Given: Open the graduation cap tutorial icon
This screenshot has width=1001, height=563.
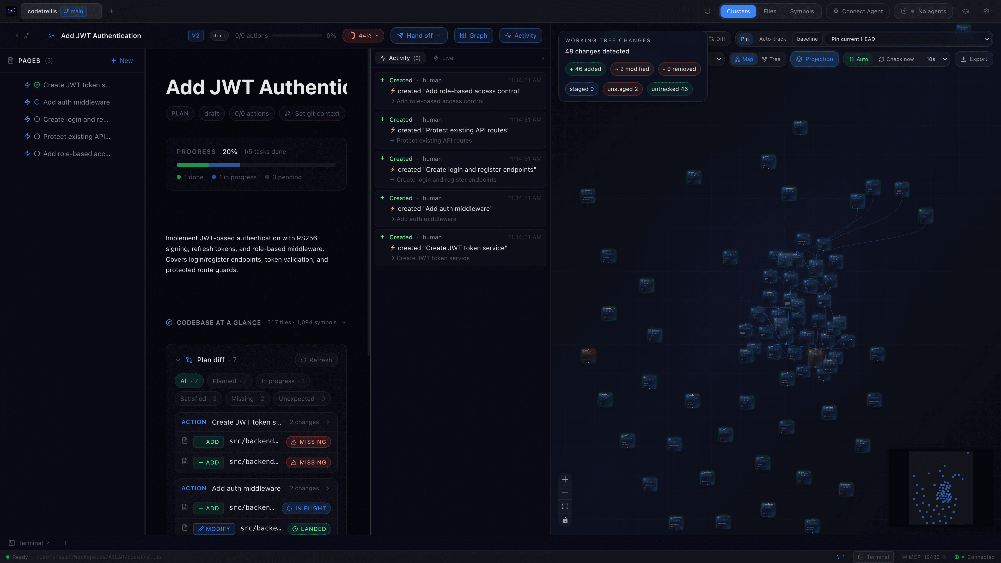Looking at the screenshot, I should point(966,11).
